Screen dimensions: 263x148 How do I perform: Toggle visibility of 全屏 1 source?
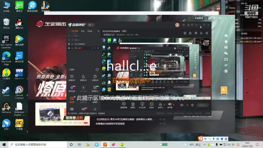tap(69, 48)
